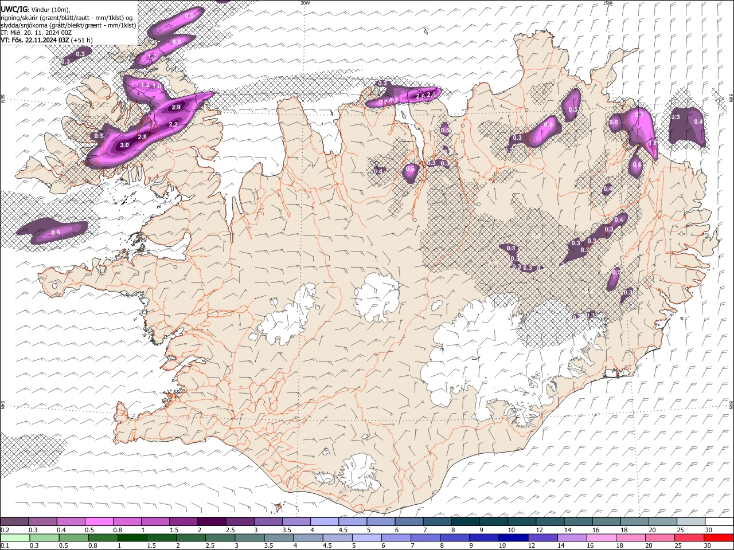Pick the white 30 swatch in upper legend row
This screenshot has height=550, width=734.
click(719, 521)
